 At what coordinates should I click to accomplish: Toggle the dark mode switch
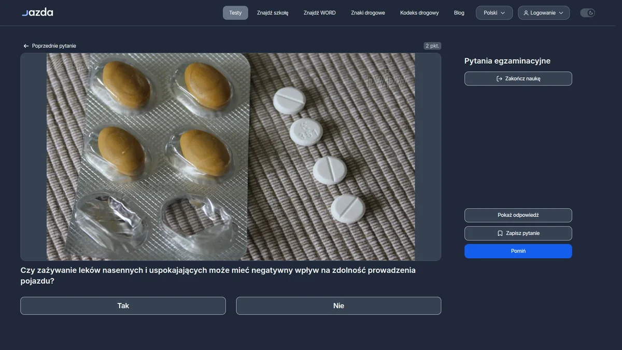point(587,13)
